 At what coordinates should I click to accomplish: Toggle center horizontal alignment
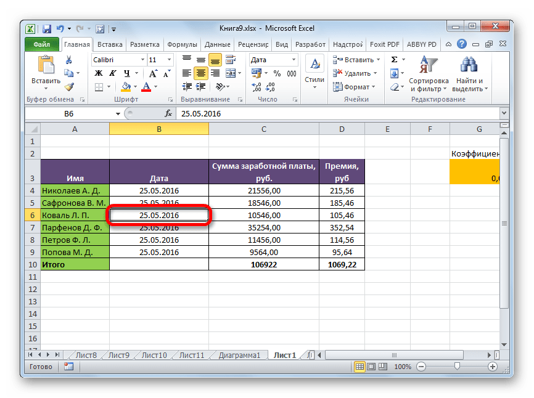(x=200, y=73)
